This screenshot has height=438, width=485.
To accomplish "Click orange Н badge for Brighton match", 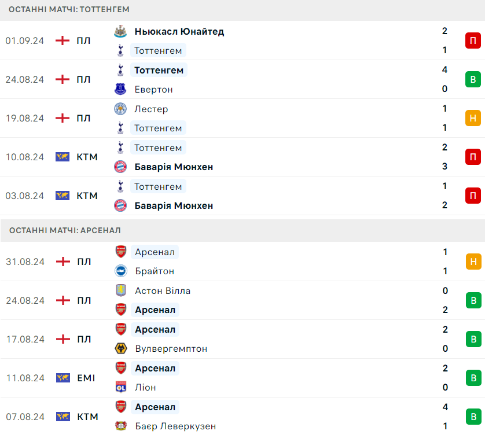I will (473, 262).
